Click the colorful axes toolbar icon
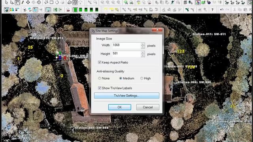253x142 pixels. 198,2
